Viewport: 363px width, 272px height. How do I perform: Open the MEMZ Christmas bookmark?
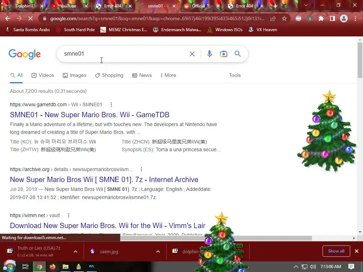pyautogui.click(x=124, y=30)
